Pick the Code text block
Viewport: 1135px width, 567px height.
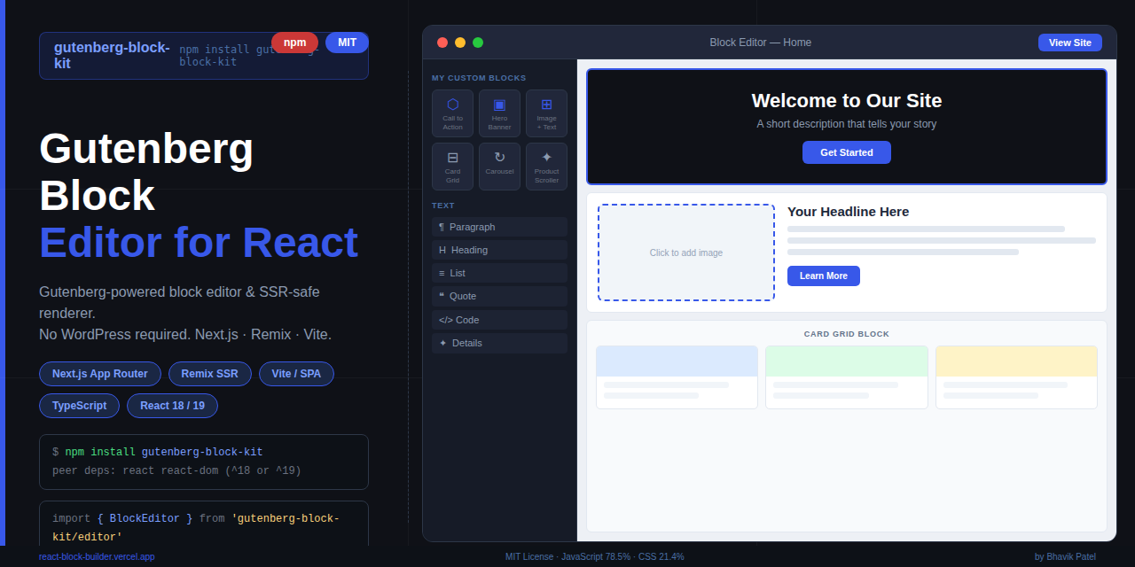click(499, 320)
